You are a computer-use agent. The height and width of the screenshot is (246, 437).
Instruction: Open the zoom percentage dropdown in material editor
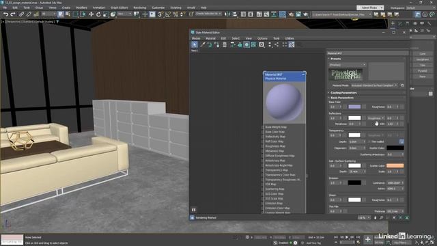365,217
